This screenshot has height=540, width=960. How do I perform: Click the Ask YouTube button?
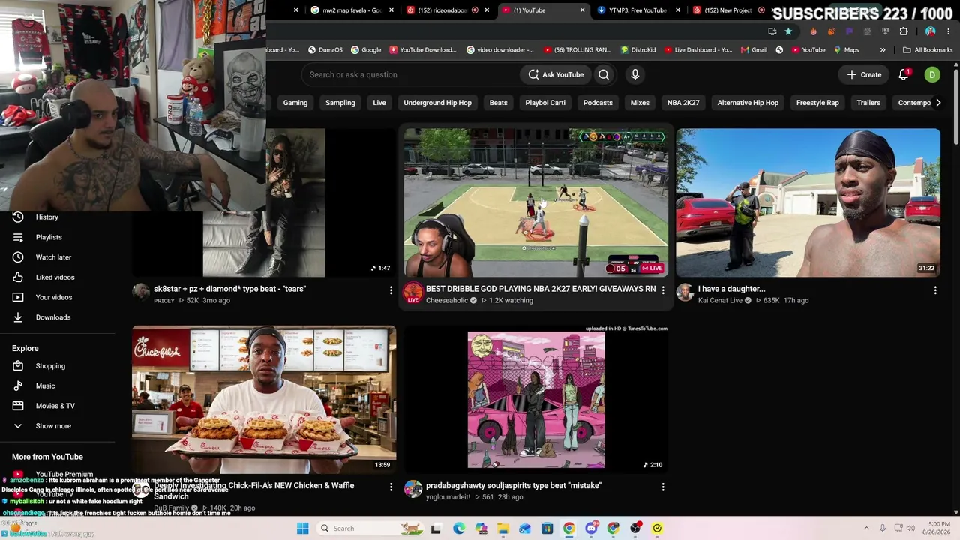coord(556,74)
